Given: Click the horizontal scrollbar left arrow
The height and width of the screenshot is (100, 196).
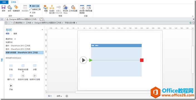Looking at the screenshot, I should tap(46, 92).
